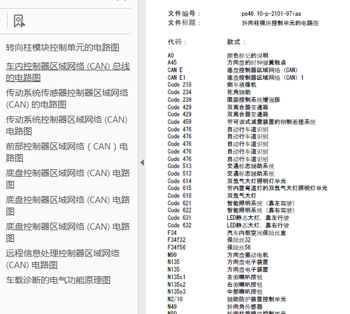Select M99 code entry

coord(172,255)
